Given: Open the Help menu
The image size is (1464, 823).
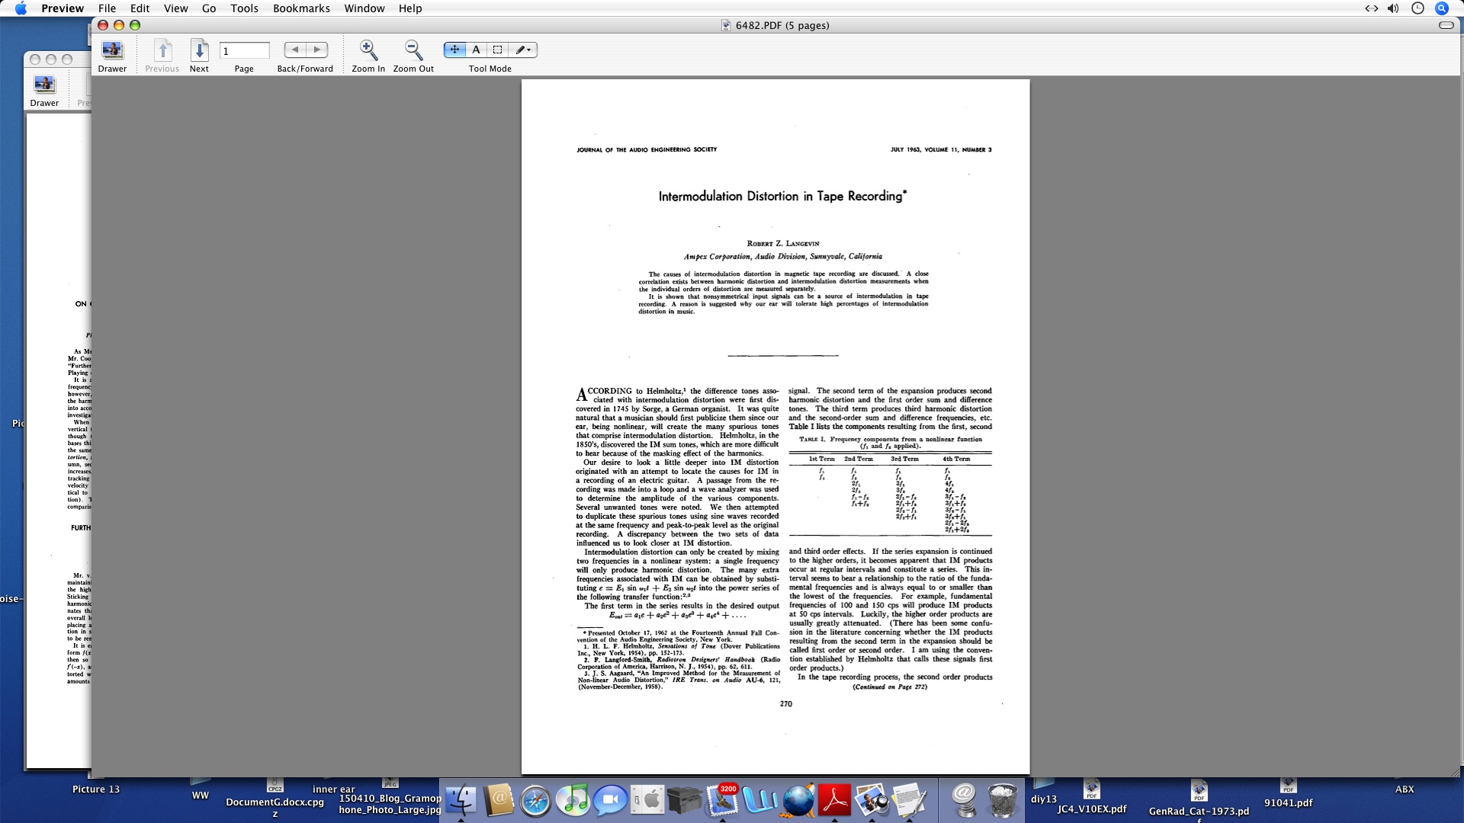Looking at the screenshot, I should [x=410, y=8].
